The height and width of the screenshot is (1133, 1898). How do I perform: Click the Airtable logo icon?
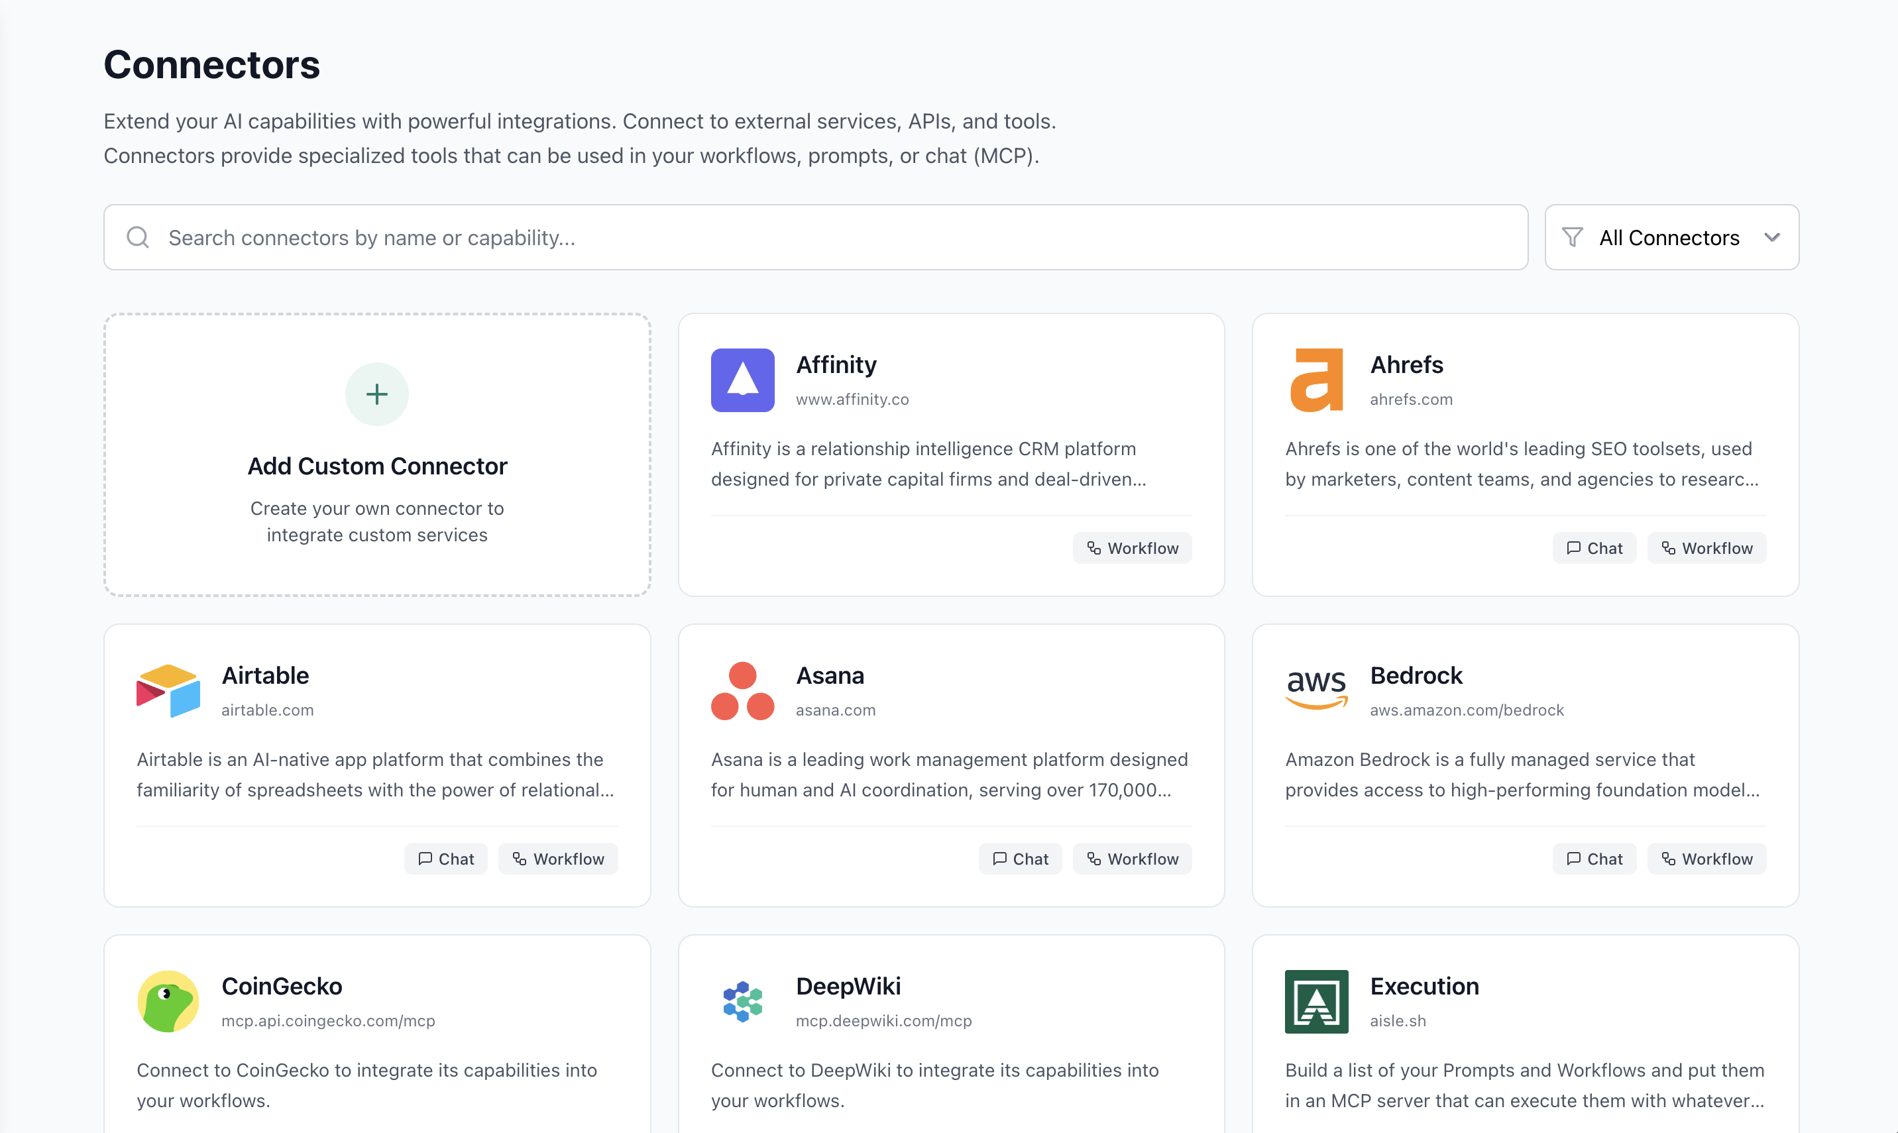168,691
